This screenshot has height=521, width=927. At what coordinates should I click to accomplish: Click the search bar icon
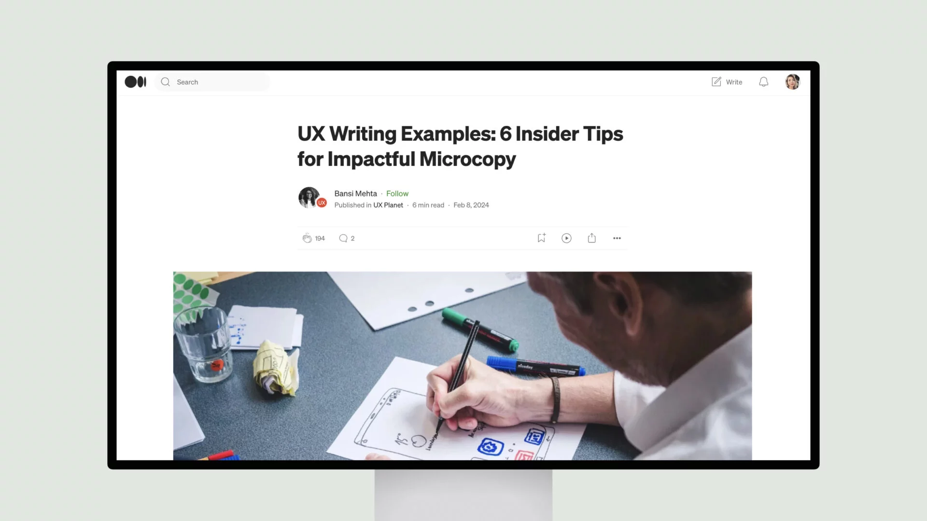tap(166, 82)
